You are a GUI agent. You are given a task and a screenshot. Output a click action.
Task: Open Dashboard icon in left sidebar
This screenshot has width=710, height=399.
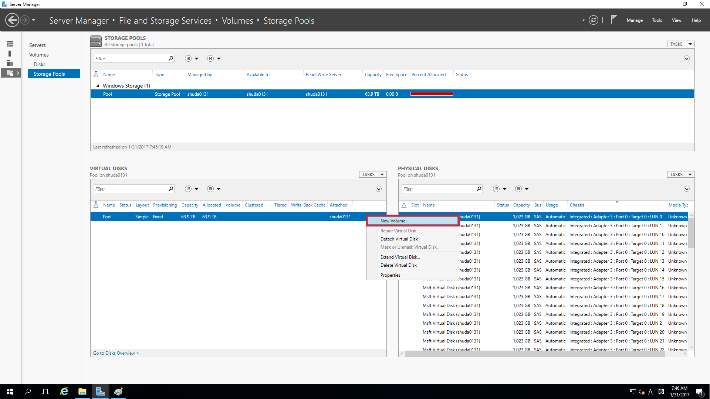pyautogui.click(x=10, y=44)
